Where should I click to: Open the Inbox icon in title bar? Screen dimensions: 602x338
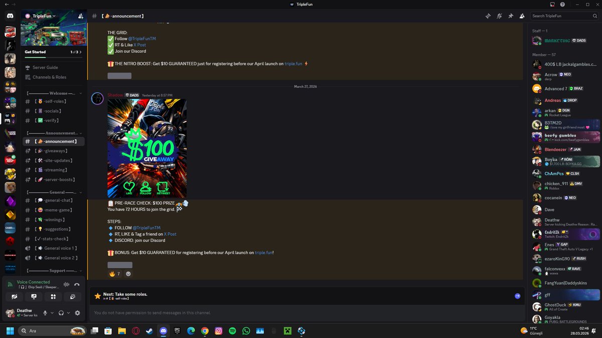(552, 5)
